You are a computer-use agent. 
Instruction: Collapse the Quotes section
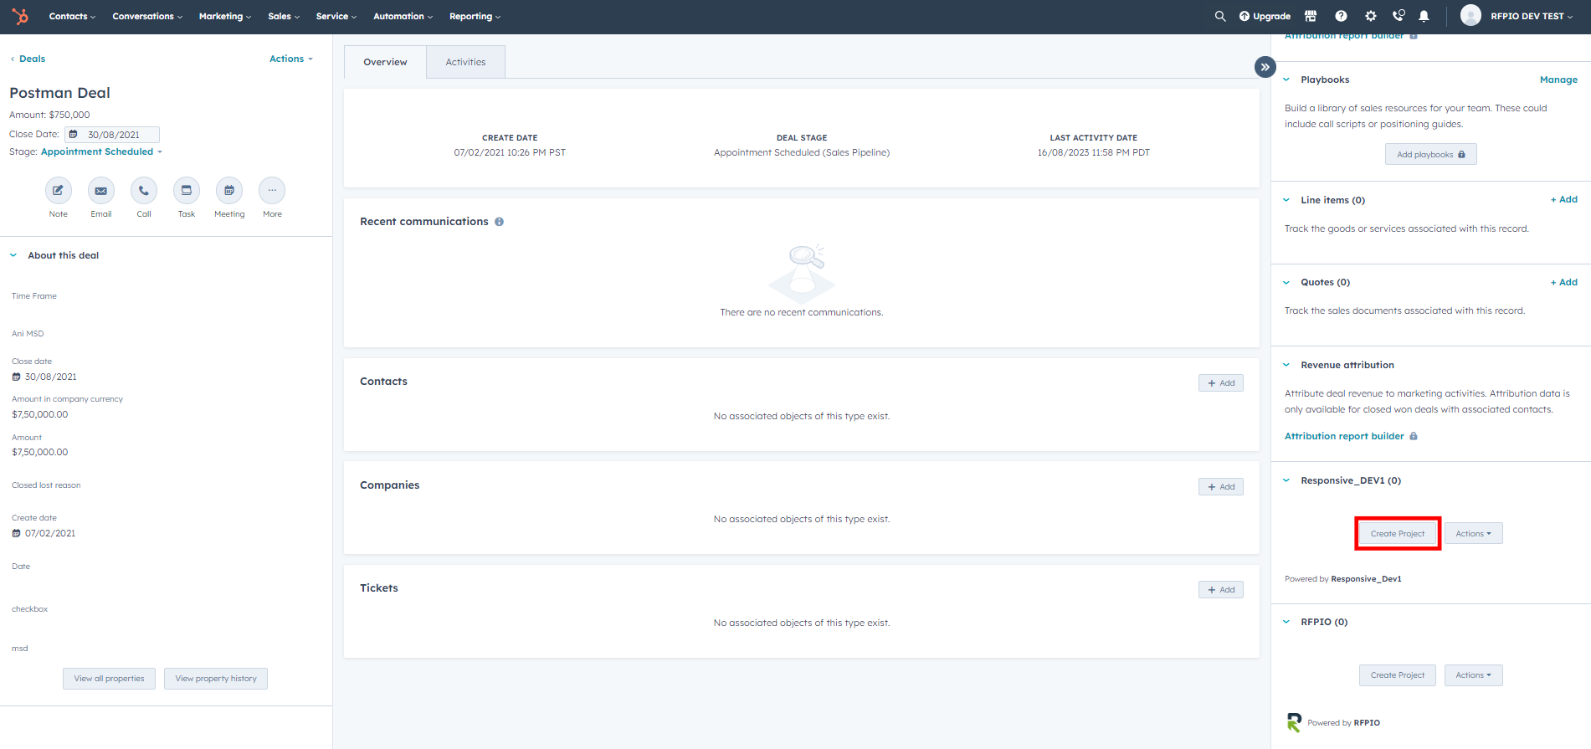(x=1286, y=282)
